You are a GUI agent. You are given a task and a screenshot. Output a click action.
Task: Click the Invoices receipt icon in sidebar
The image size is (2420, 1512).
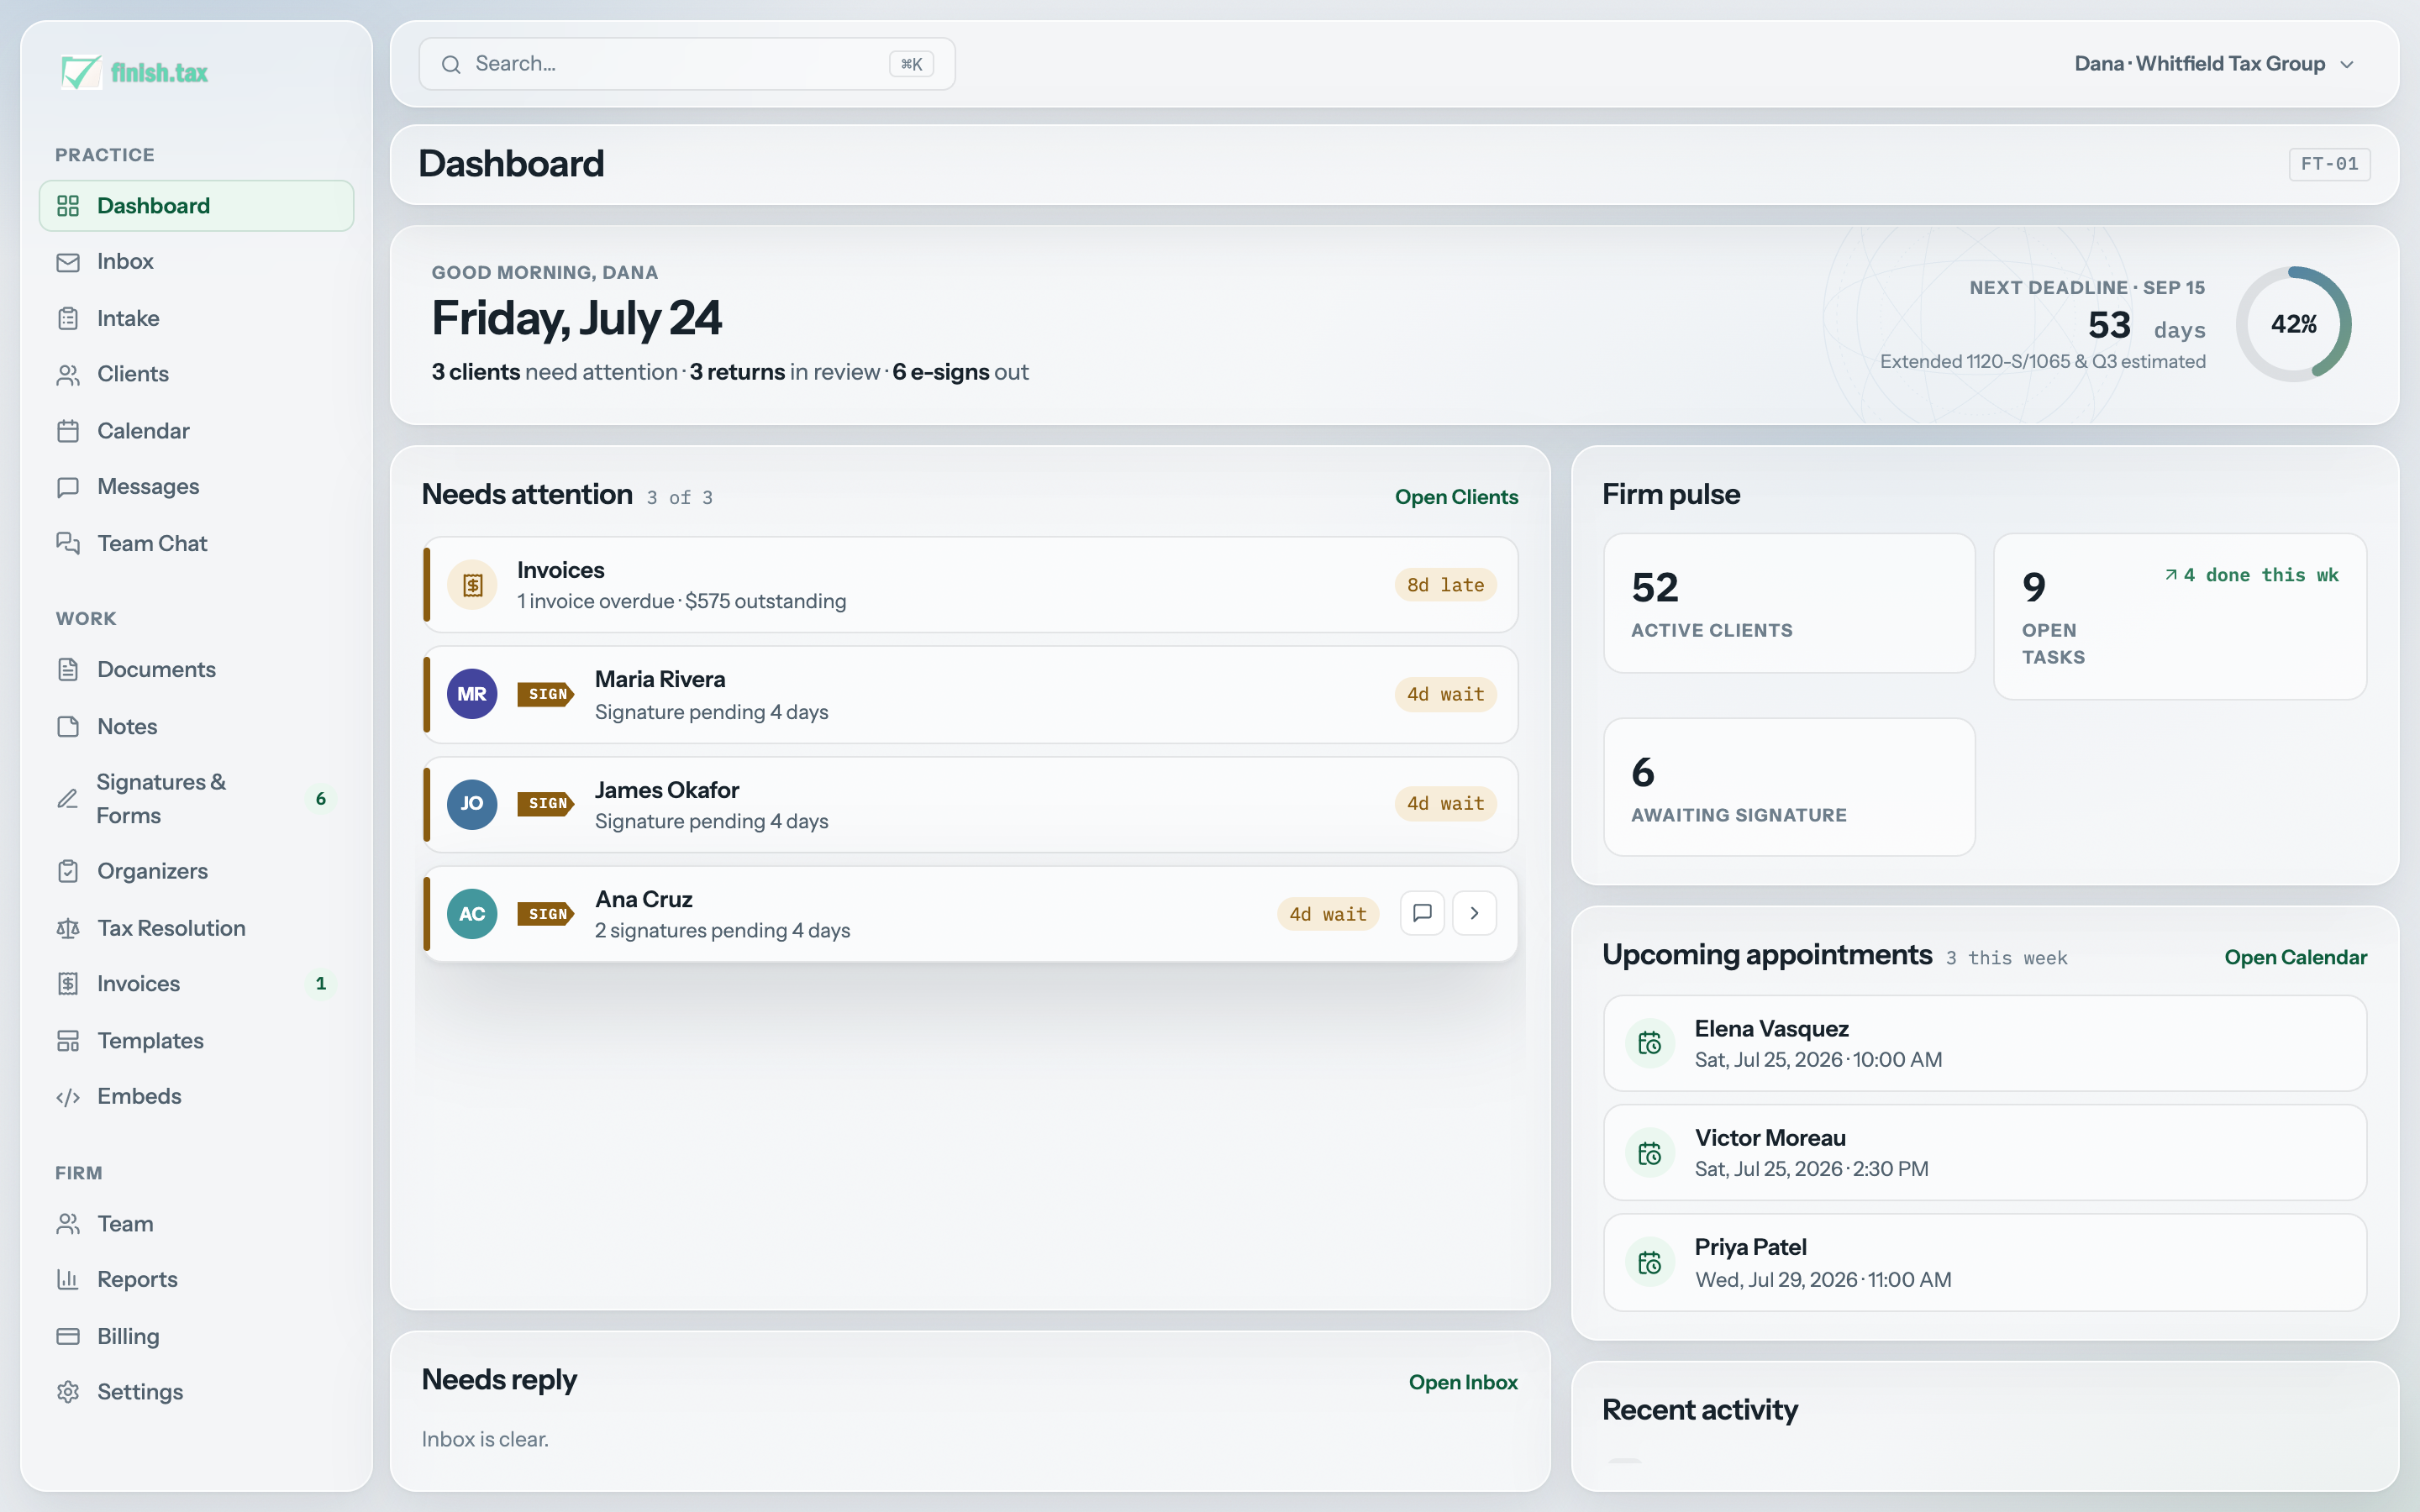pos(68,984)
